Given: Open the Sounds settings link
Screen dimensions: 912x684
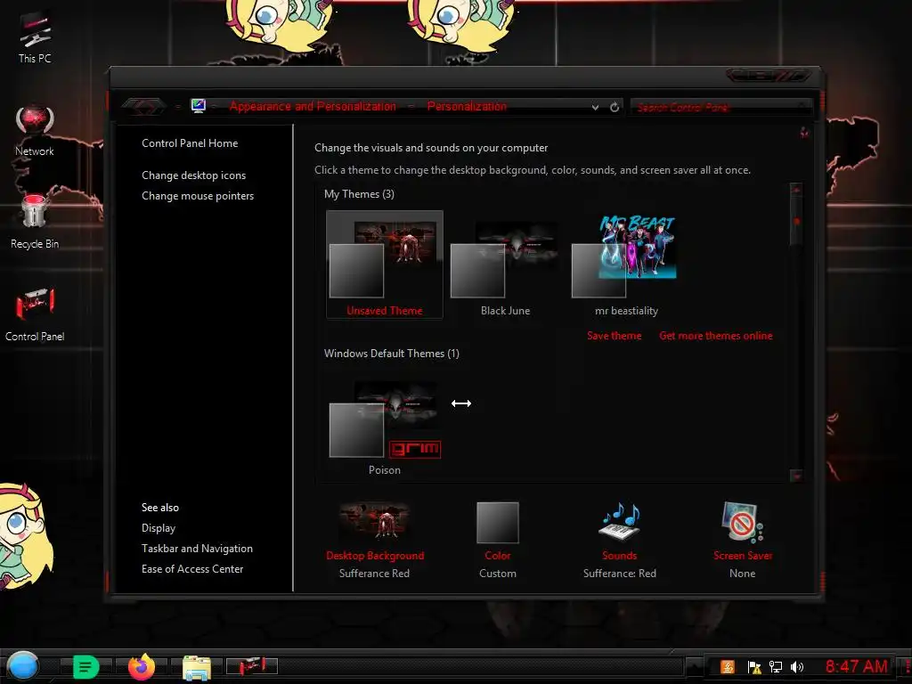Looking at the screenshot, I should pos(620,556).
